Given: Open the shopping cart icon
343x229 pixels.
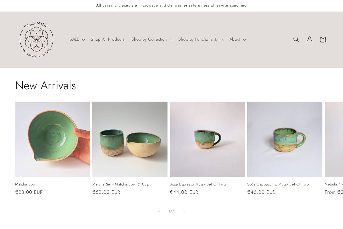Looking at the screenshot, I should 323,39.
